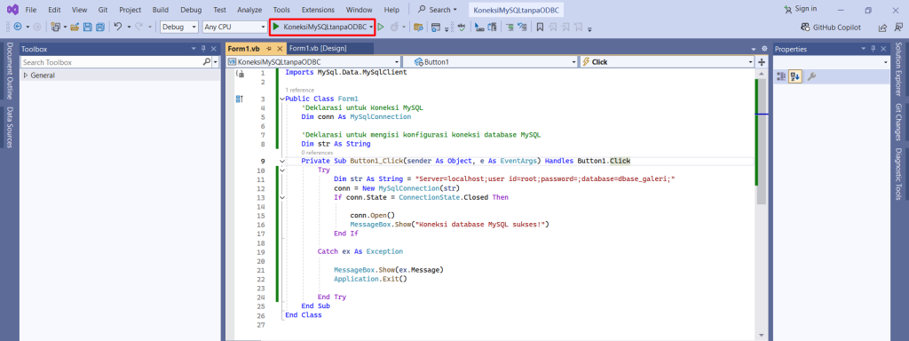The height and width of the screenshot is (341, 909).
Task: Open the Document Outline side tab
Action: (x=10, y=71)
